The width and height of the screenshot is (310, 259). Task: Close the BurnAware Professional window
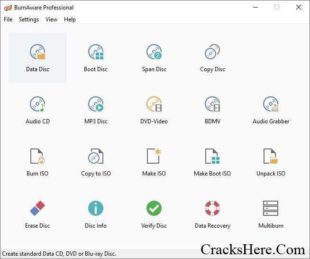click(x=299, y=7)
